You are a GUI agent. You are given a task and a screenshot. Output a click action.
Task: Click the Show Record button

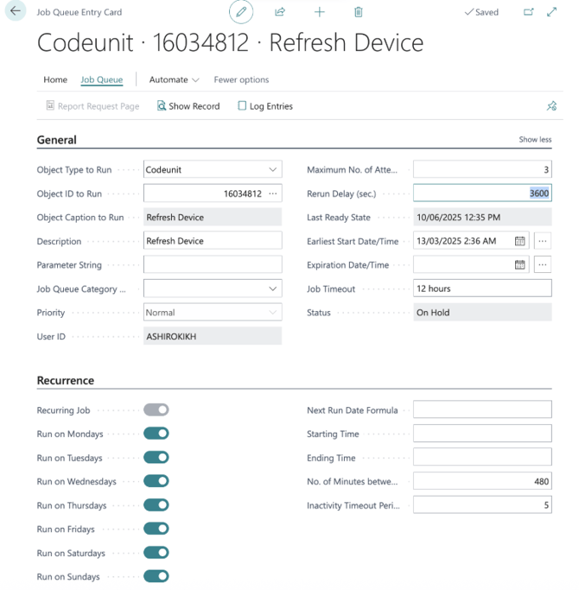click(188, 106)
